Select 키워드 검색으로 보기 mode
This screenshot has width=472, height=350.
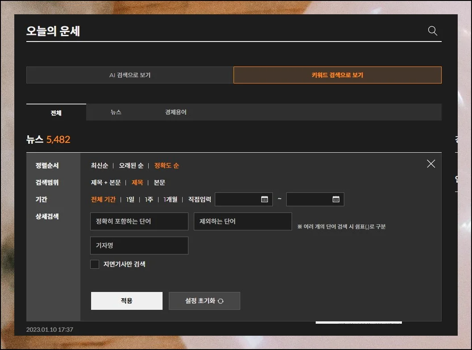[337, 75]
